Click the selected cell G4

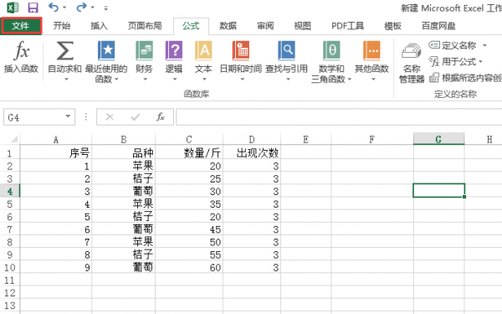438,190
